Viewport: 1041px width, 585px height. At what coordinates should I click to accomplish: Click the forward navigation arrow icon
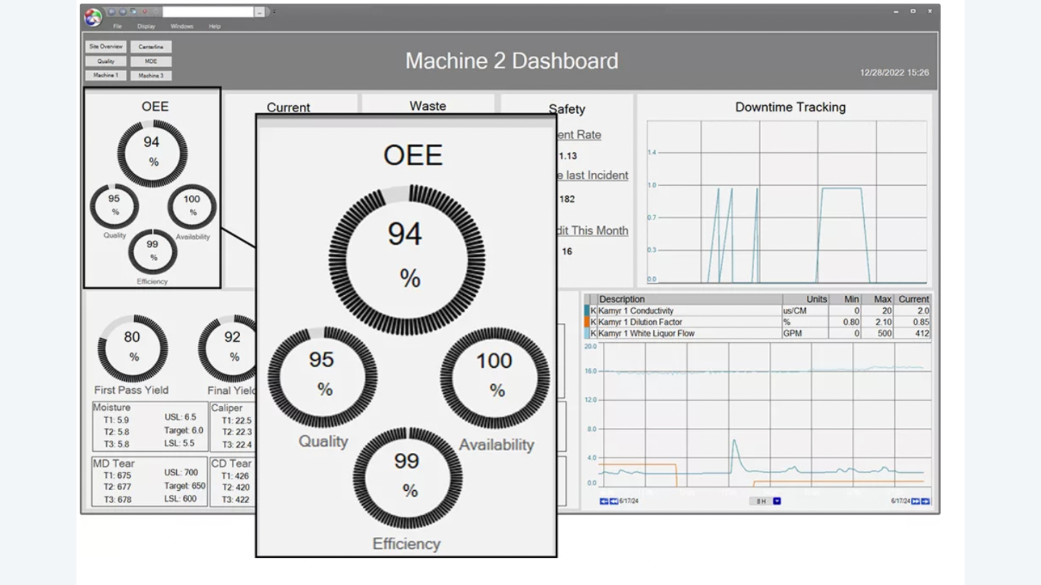123,11
